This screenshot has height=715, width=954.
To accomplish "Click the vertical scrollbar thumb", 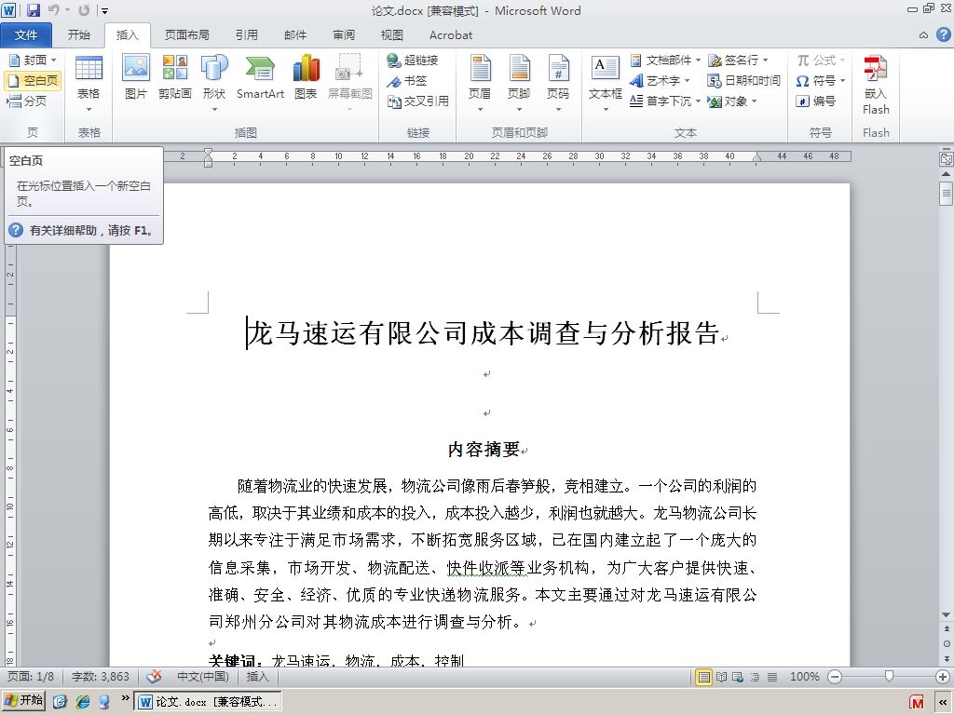I will coord(947,194).
